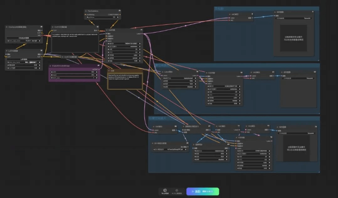Decrease the width value in EmptySD3LatentImage

[x=52, y=72]
